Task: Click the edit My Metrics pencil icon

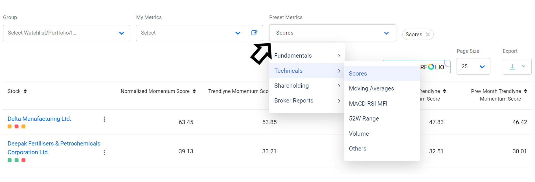Action: [x=254, y=33]
